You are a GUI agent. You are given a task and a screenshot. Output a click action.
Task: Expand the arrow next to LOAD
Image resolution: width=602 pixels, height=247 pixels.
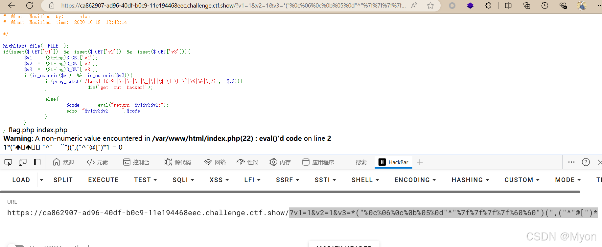pyautogui.click(x=41, y=180)
